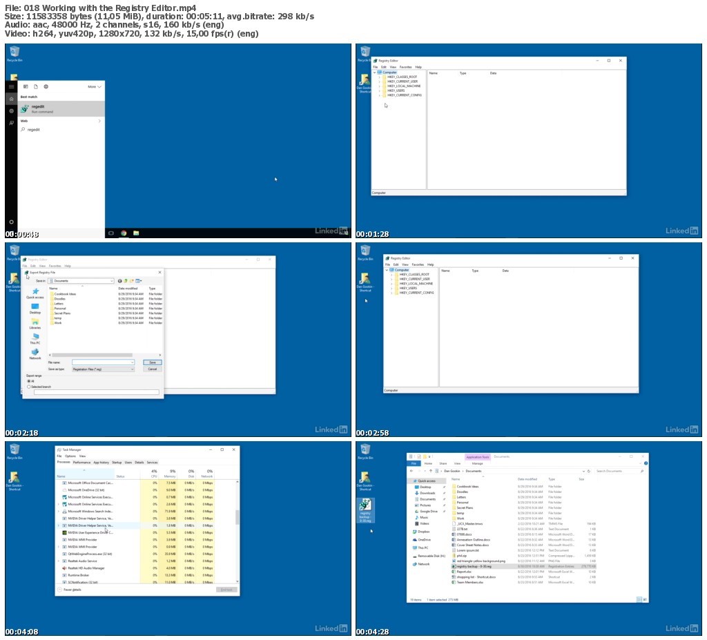Switch to the Services tab in Task Manager

pyautogui.click(x=153, y=463)
